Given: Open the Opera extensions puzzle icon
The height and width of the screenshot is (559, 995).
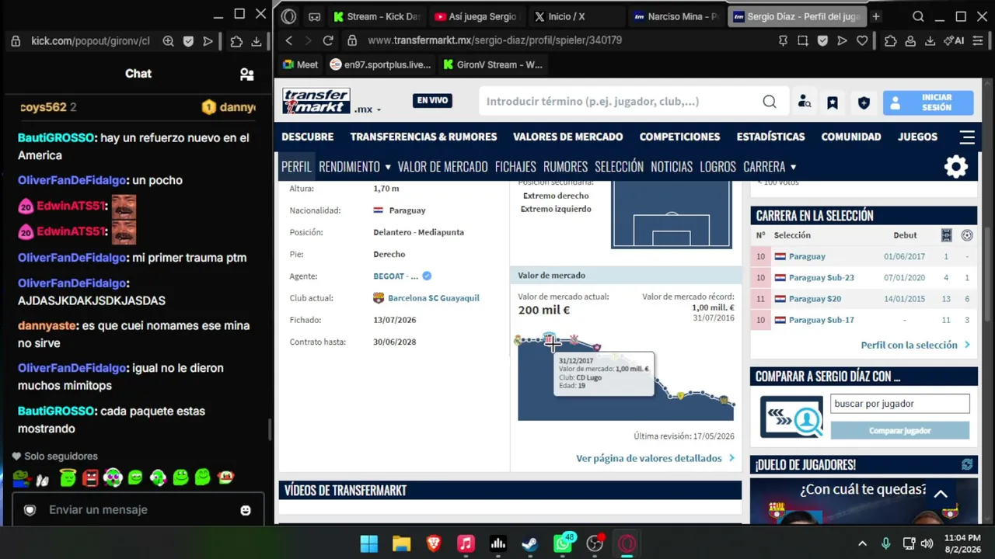Looking at the screenshot, I should (891, 40).
